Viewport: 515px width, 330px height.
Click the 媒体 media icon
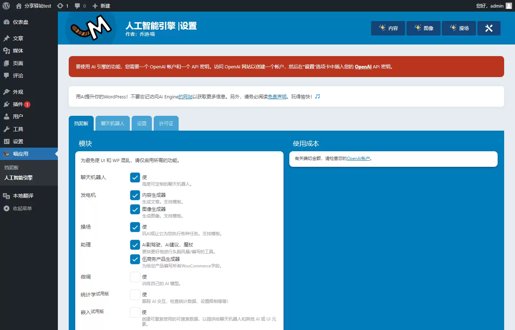(x=7, y=51)
